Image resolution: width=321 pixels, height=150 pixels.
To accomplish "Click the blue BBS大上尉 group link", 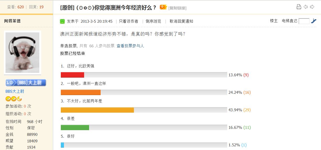I will 15,91.
